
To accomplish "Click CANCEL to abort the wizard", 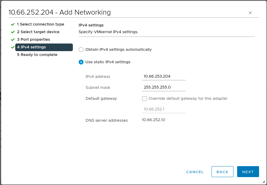I will [195, 172].
